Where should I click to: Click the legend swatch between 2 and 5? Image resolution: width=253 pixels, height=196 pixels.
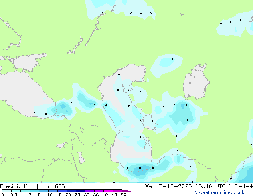[34, 191]
